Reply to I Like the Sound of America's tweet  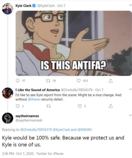point(18,106)
